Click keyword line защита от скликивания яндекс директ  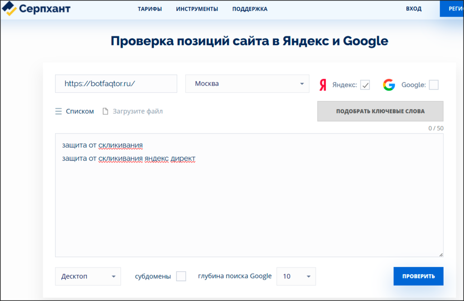coord(129,158)
